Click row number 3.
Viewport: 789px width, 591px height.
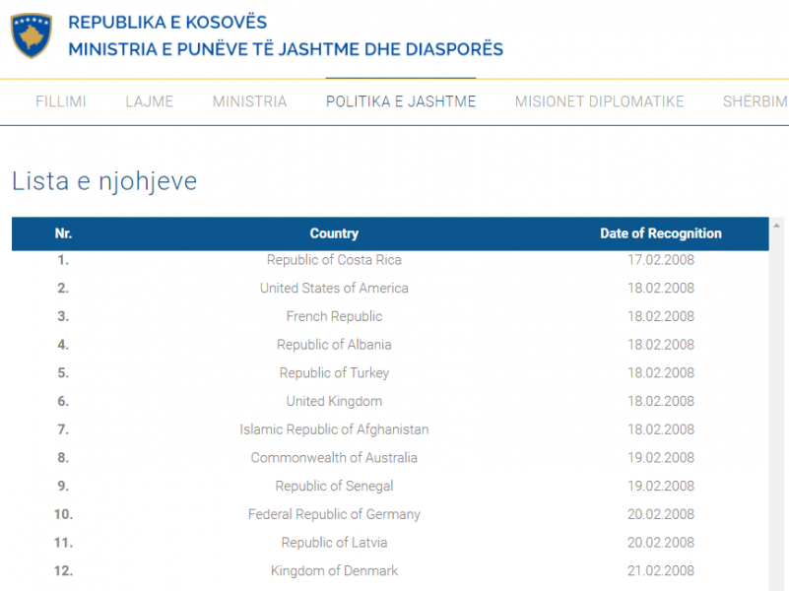click(63, 316)
